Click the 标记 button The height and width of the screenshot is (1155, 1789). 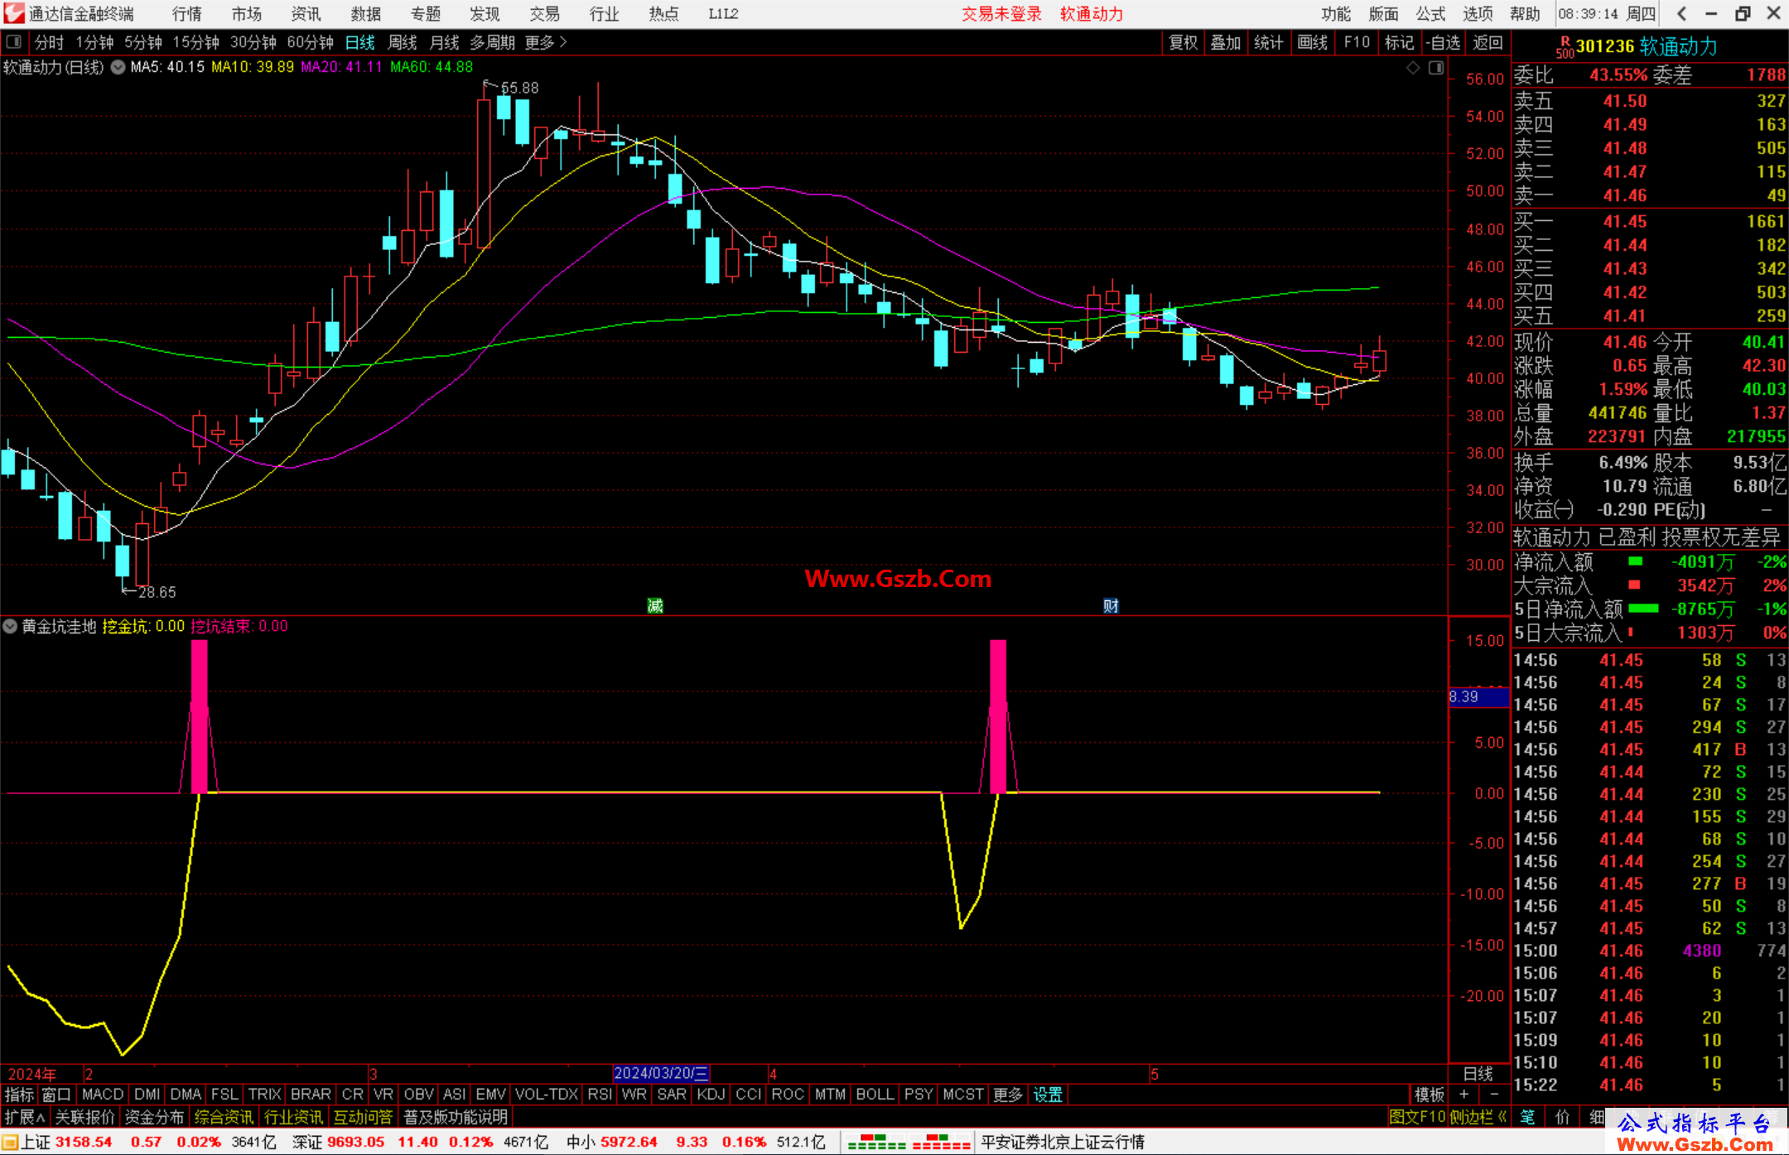[1400, 42]
